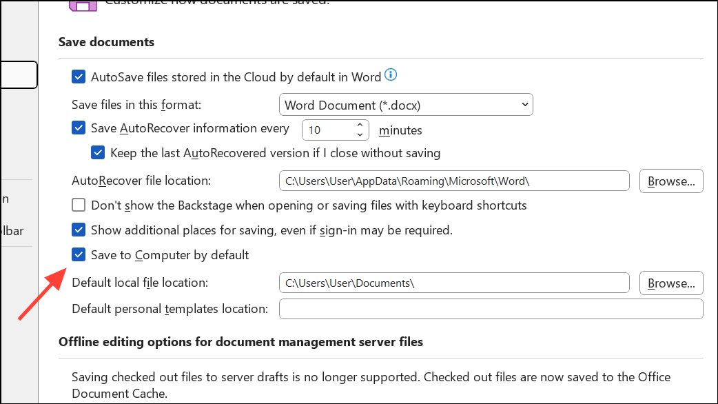Image resolution: width=718 pixels, height=404 pixels.
Task: Click the purple save documents icon at top
Action: (x=83, y=6)
